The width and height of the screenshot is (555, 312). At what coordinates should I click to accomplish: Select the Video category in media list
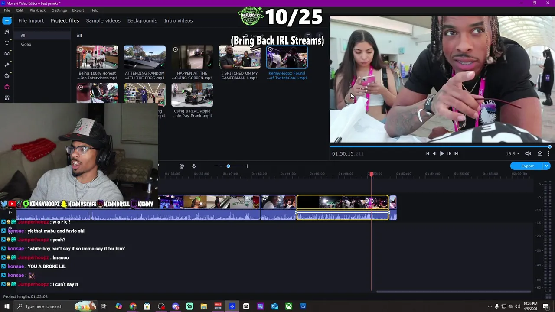click(42, 44)
